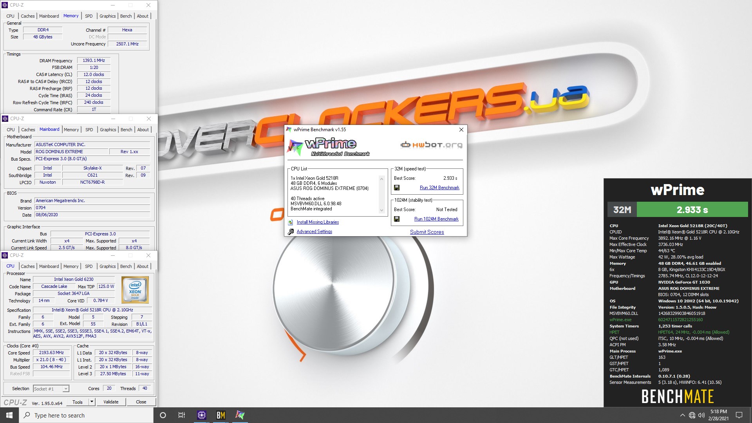Click the save icon in 1024M section
Image resolution: width=752 pixels, height=423 pixels.
(397, 219)
